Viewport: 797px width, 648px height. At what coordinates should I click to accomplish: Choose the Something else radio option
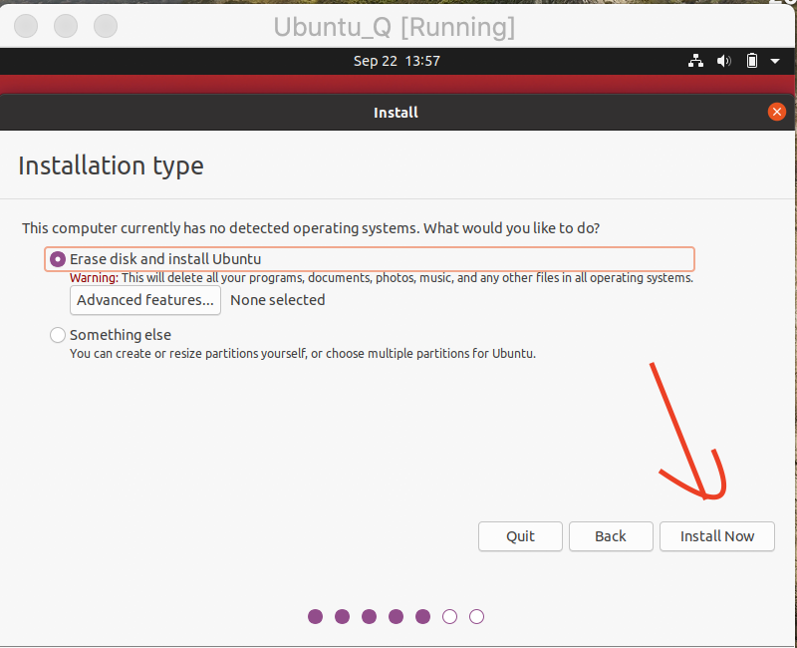(58, 335)
